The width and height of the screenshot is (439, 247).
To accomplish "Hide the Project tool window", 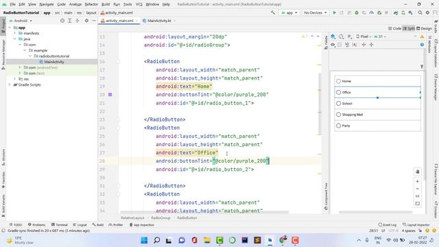I will point(94,21).
